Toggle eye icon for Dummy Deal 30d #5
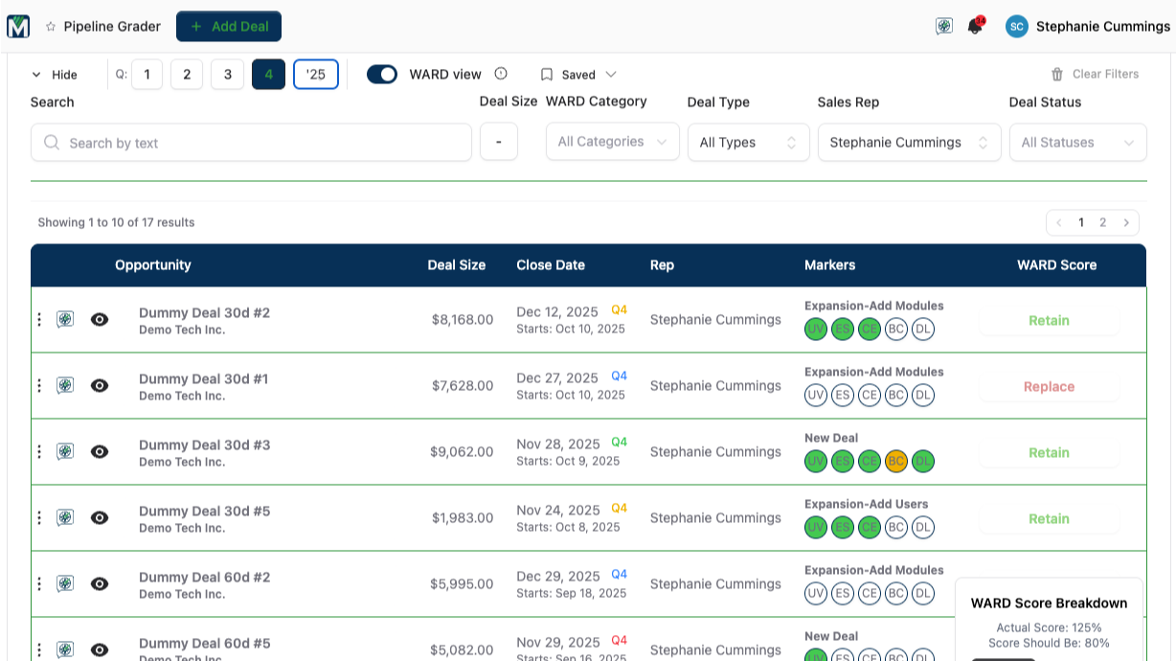The height and width of the screenshot is (661, 1176). (100, 517)
